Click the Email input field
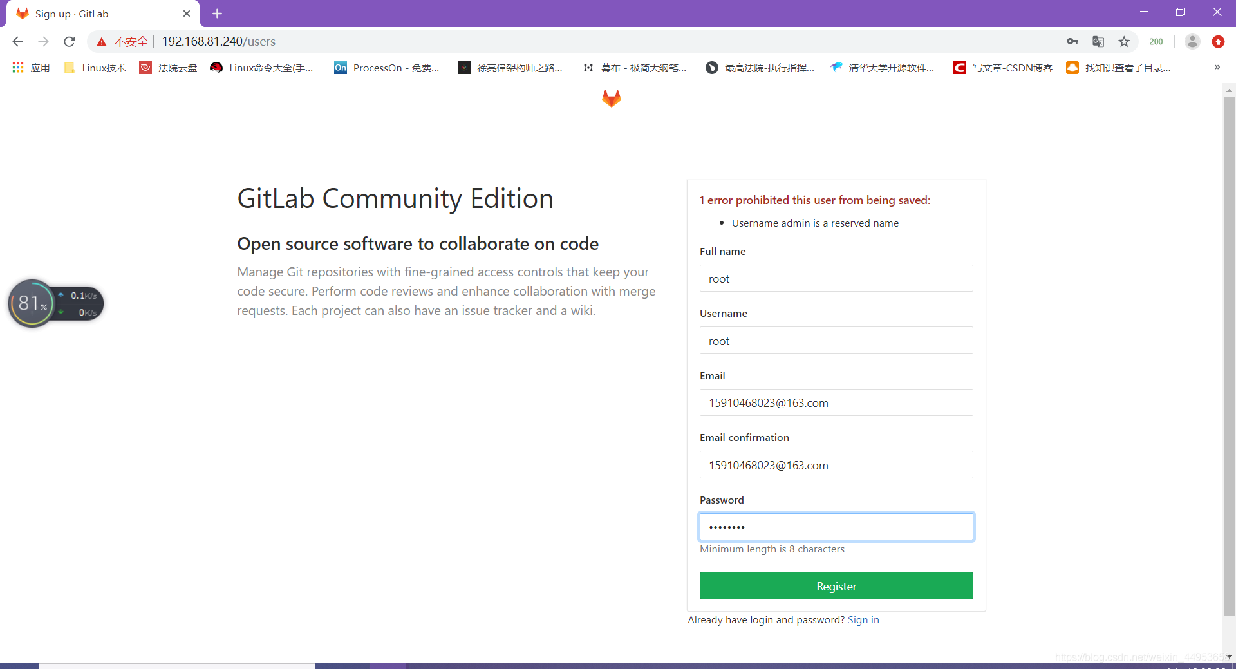 836,402
